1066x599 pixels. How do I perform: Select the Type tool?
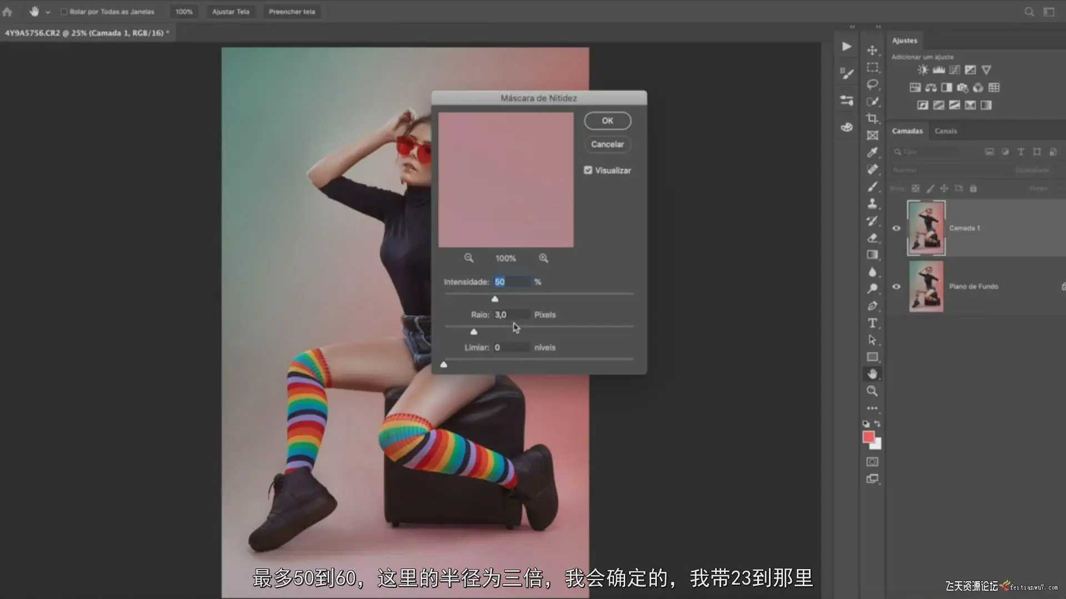coord(872,323)
